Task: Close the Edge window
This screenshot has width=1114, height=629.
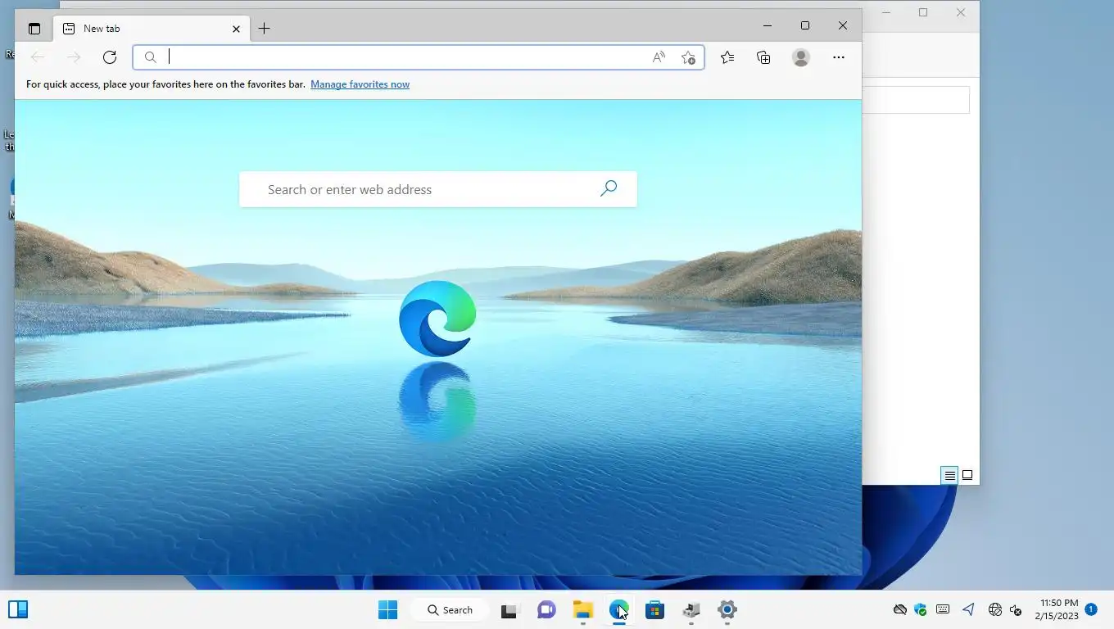Action: pyautogui.click(x=843, y=26)
